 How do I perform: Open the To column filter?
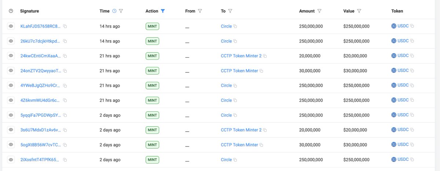tap(230, 11)
